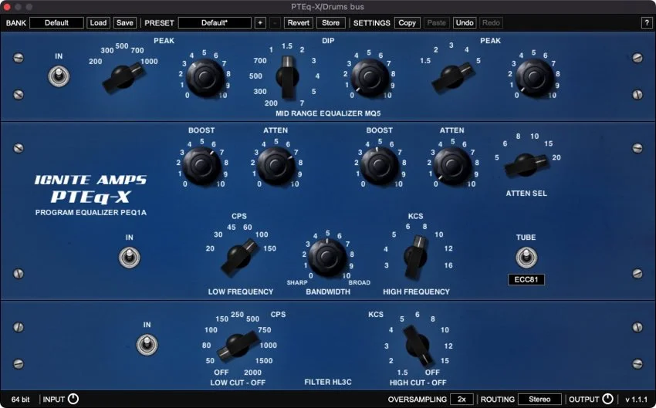
Task: Click the DIP amount knob
Action: click(x=370, y=77)
